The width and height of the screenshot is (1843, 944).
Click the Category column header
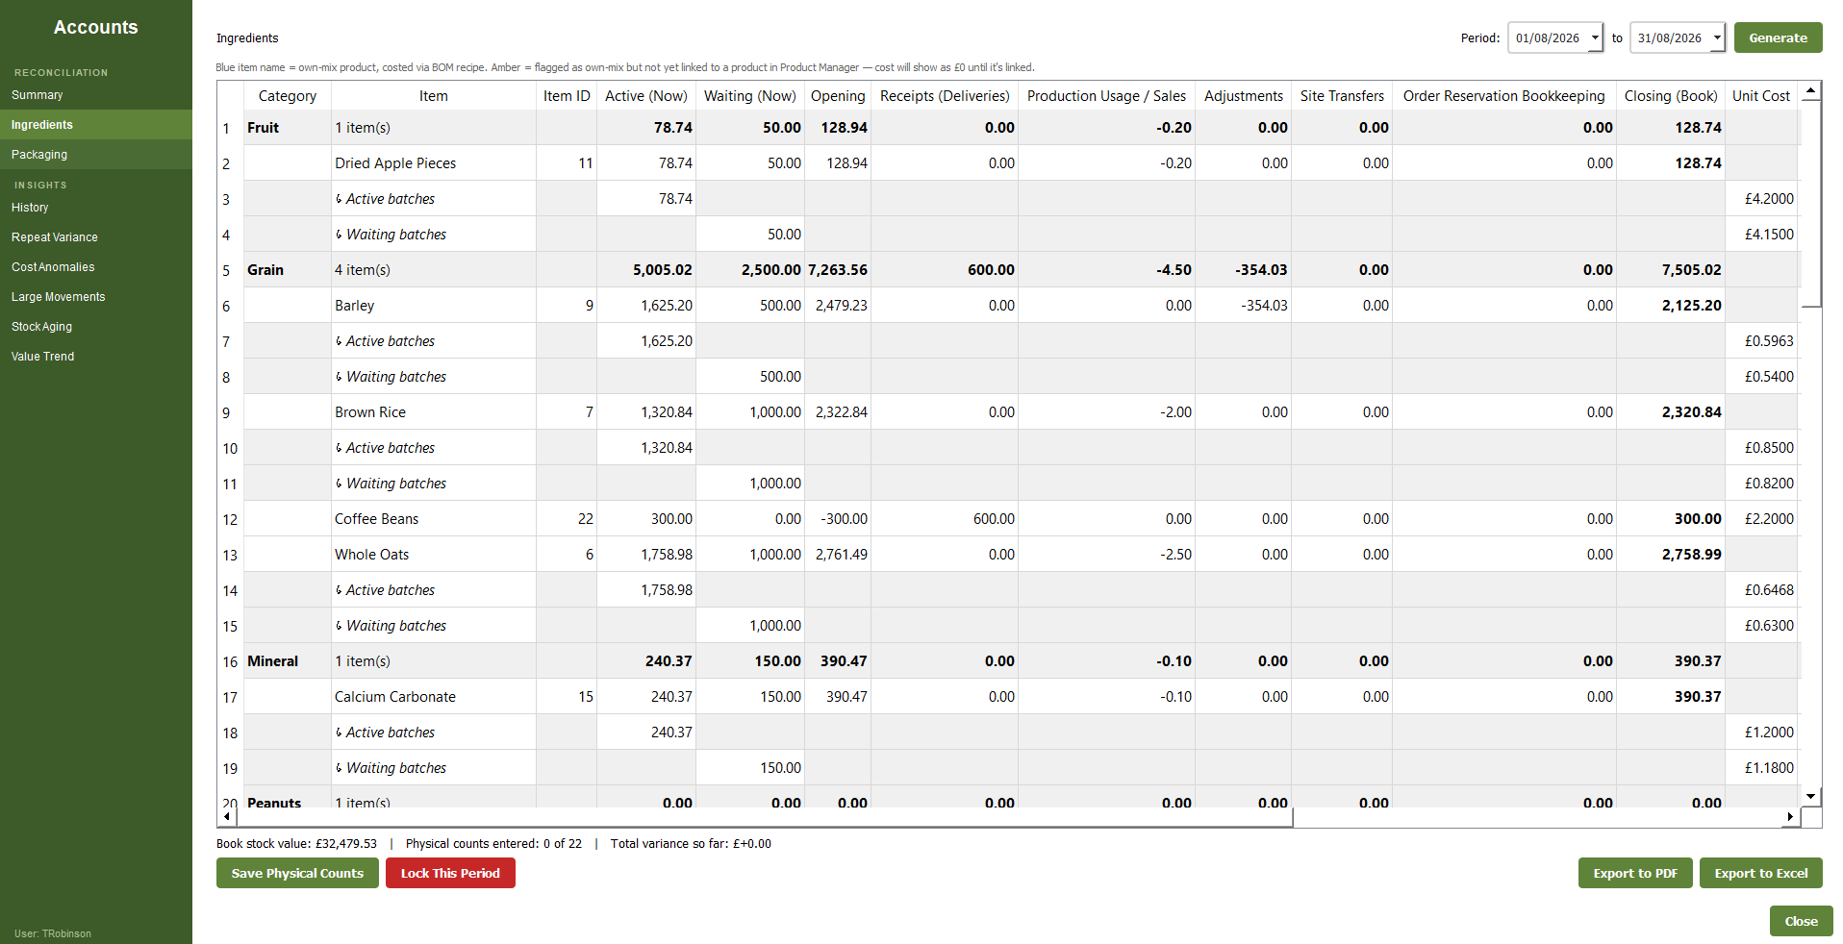287,96
